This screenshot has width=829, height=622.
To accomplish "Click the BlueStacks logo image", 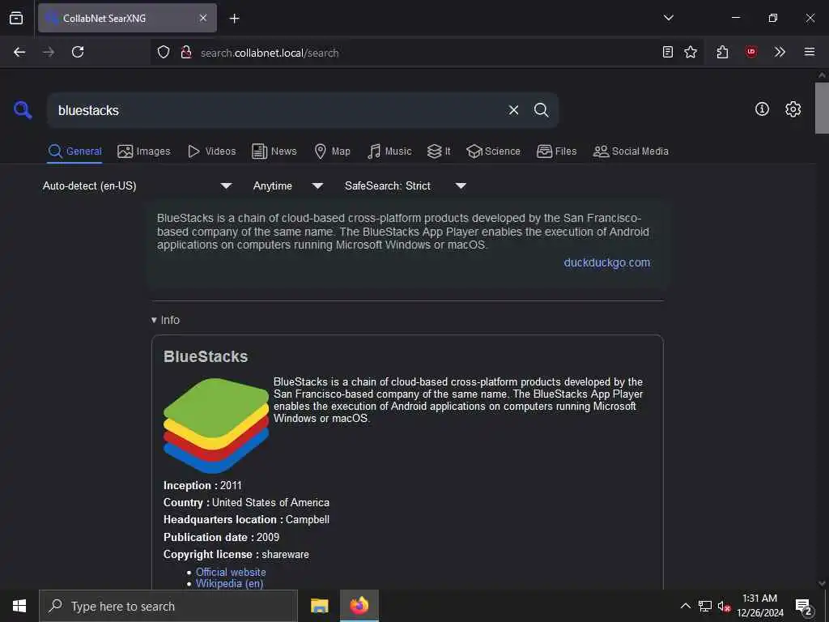I will coord(216,425).
